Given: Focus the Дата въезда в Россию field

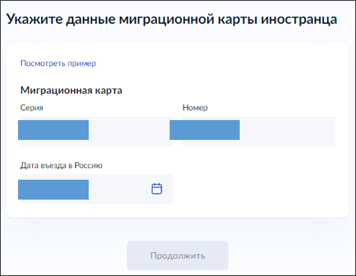Looking at the screenshot, I should click(96, 189).
